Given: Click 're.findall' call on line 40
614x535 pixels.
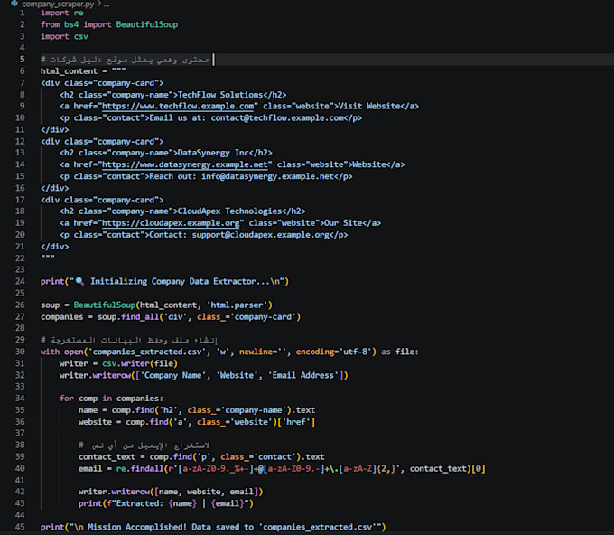Looking at the screenshot, I should 140,469.
